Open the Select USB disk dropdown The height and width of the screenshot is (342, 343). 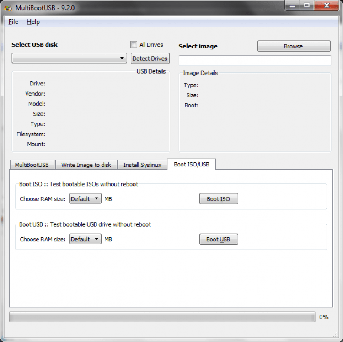70,58
